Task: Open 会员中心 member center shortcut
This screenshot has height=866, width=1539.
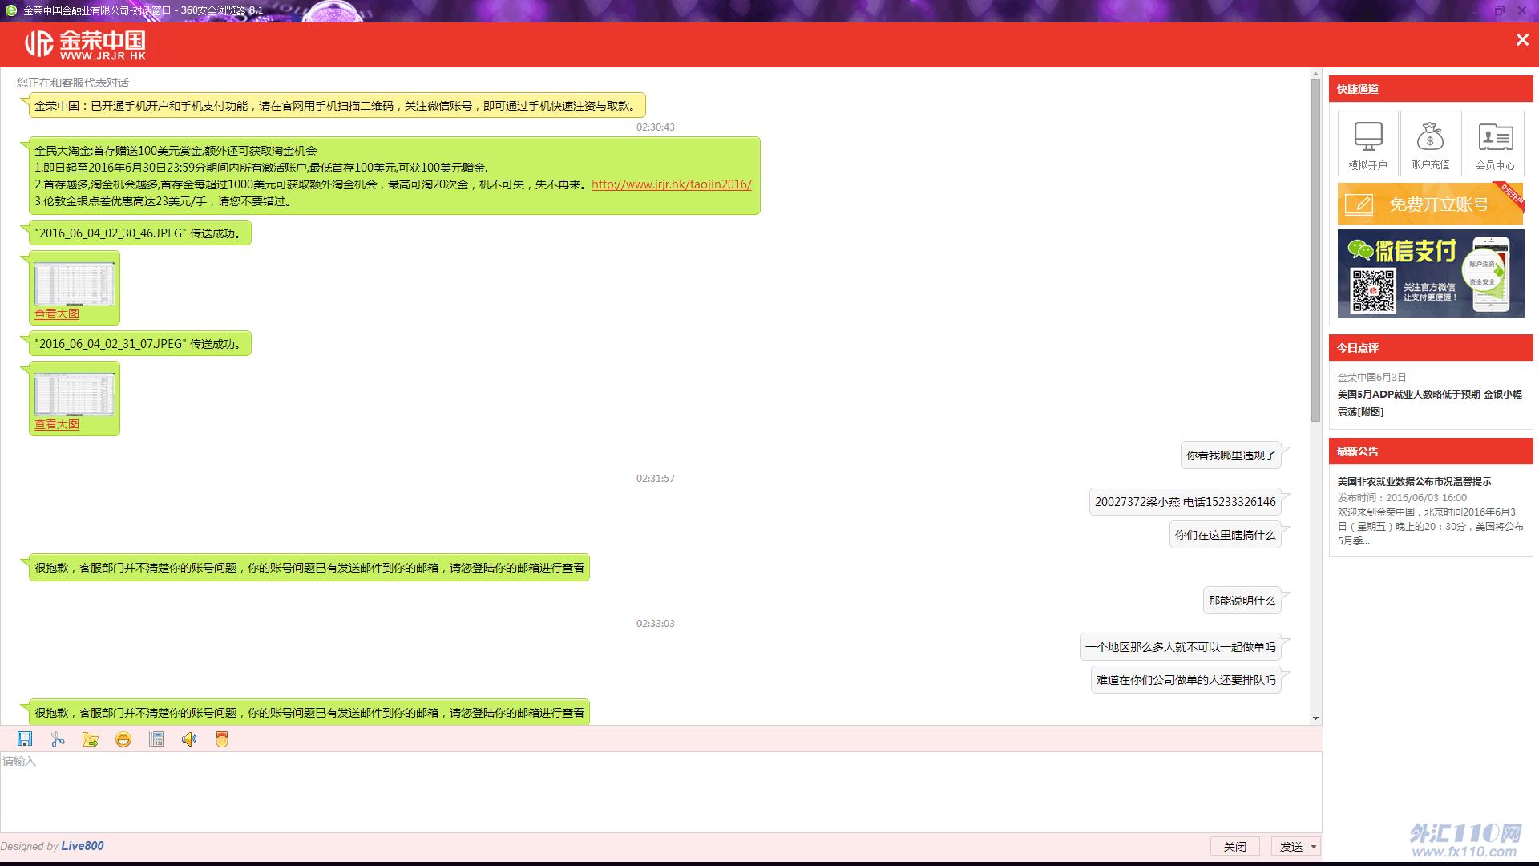Action: pyautogui.click(x=1495, y=144)
